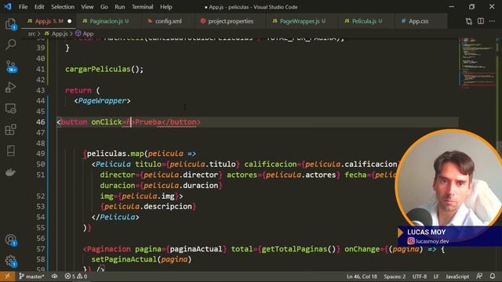Split the editor to the right
502x282 pixels.
(481, 21)
